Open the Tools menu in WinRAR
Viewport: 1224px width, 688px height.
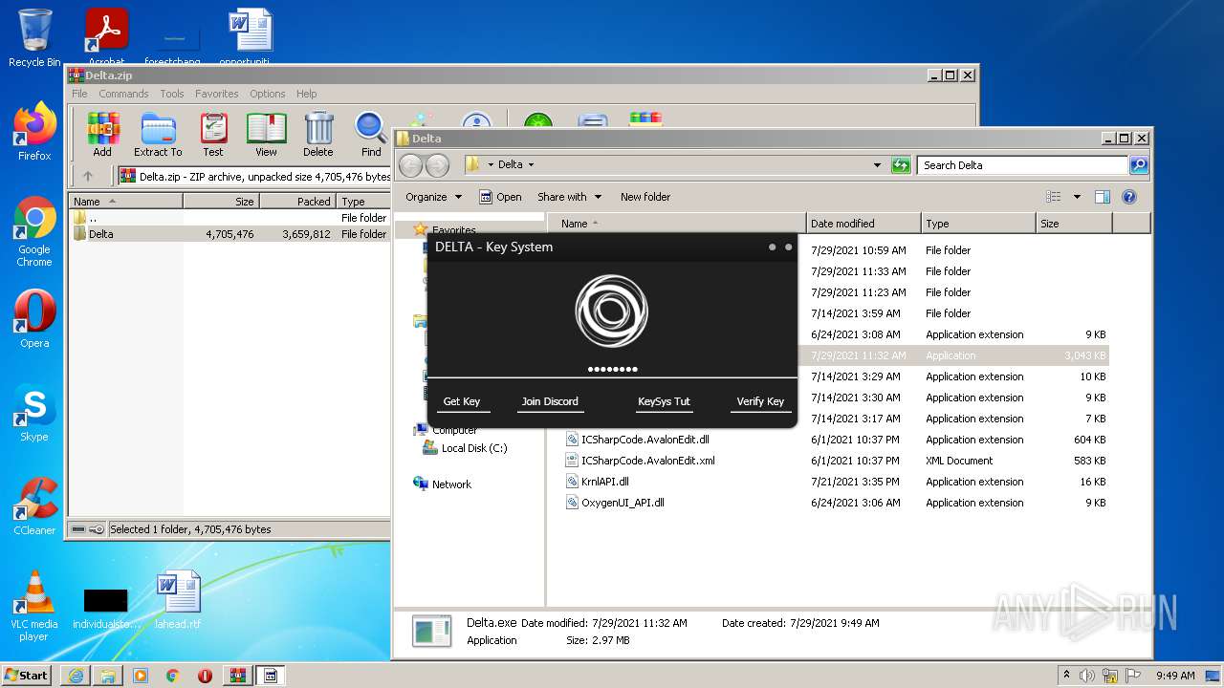tap(172, 94)
